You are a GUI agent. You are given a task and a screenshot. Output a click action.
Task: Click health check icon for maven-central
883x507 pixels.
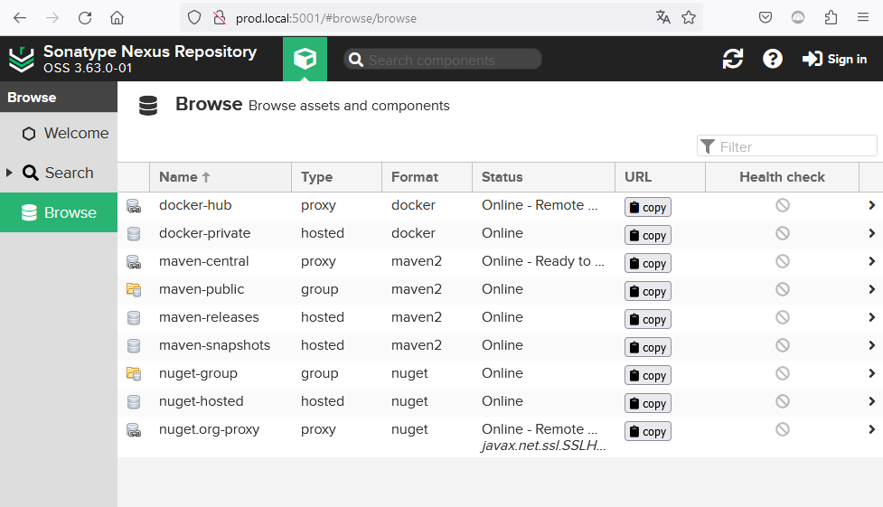pyautogui.click(x=782, y=261)
